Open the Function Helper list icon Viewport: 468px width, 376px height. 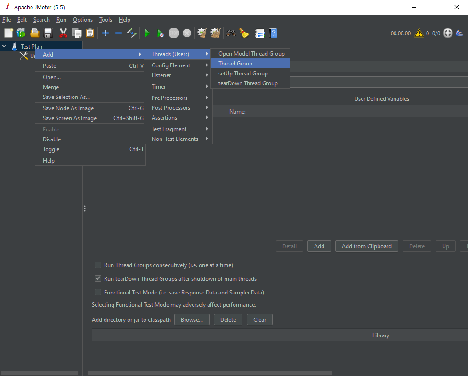pos(259,33)
